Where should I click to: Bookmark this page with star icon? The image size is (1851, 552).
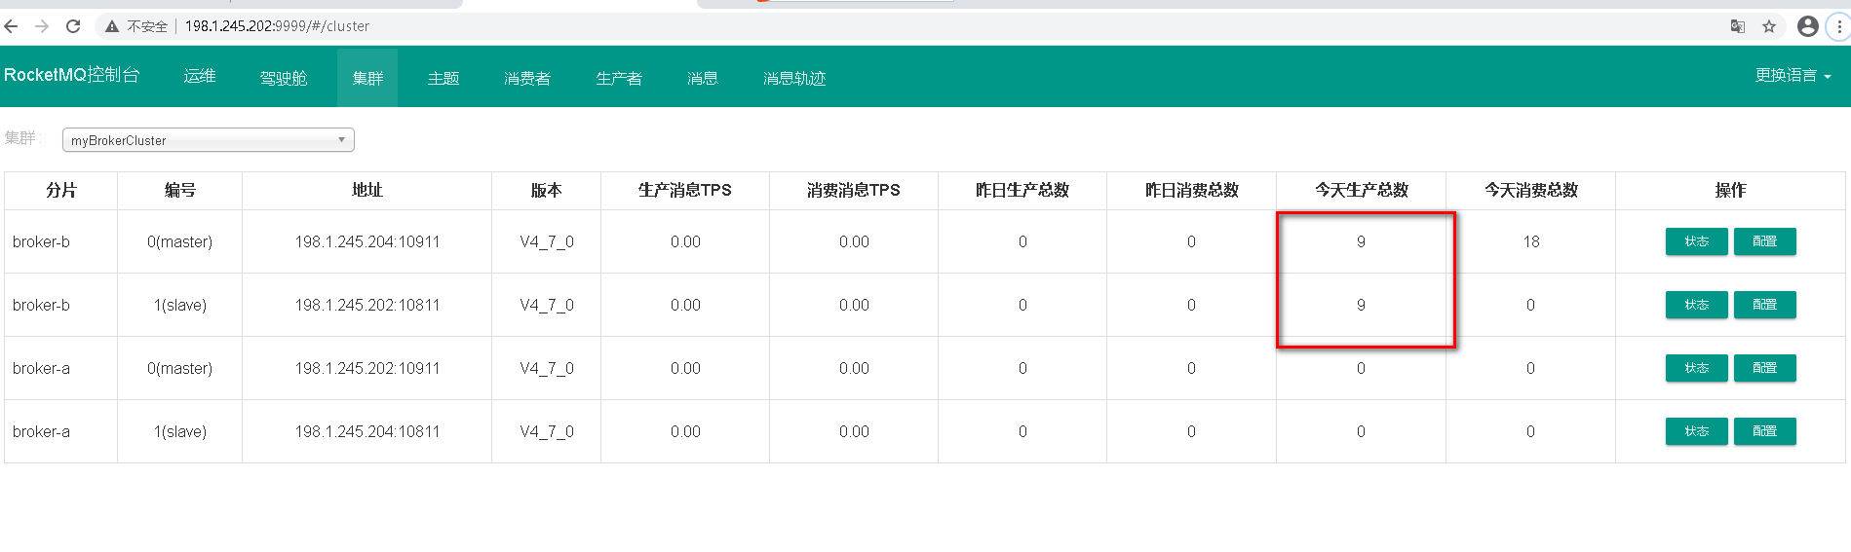point(1769,26)
